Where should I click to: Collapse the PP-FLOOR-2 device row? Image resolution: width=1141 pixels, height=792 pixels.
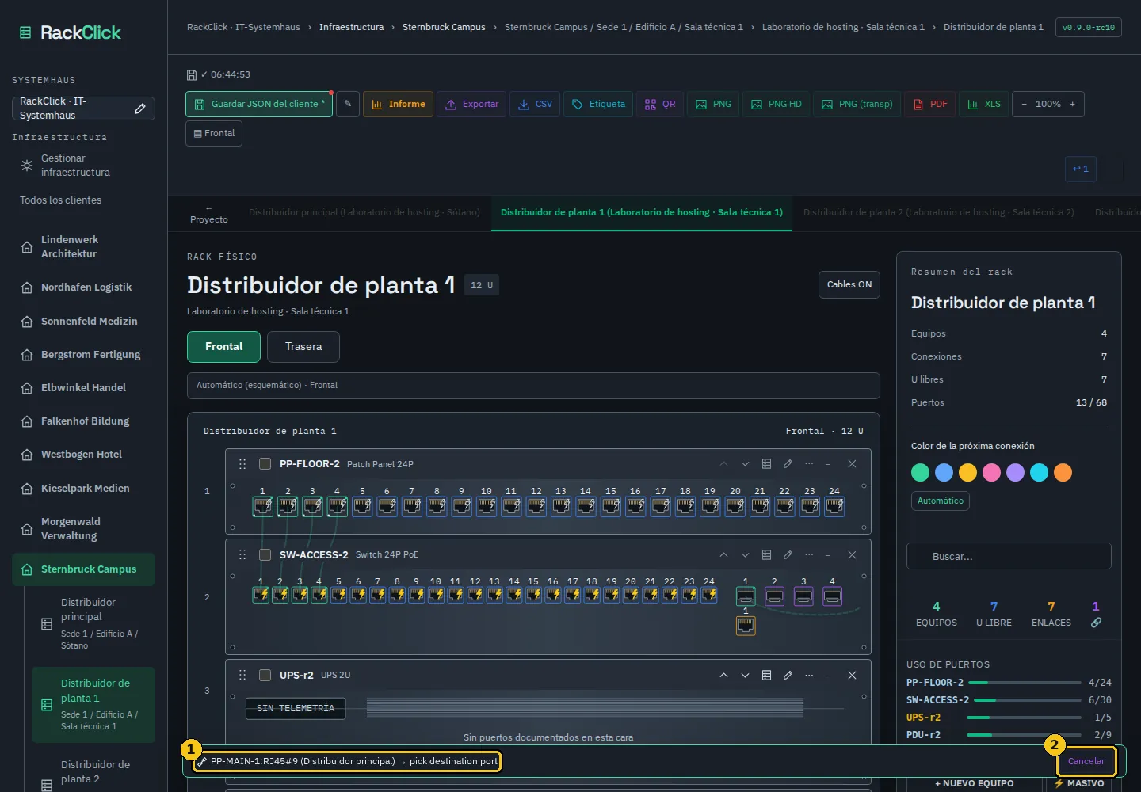coord(828,464)
